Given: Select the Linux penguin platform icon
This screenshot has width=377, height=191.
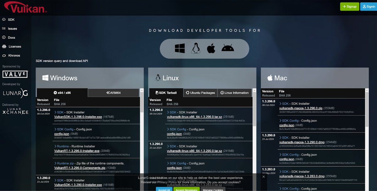Looking at the screenshot, I should click(x=196, y=48).
